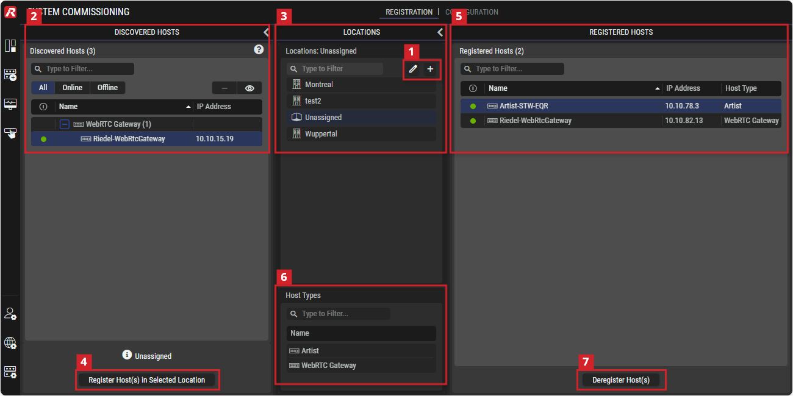Image resolution: width=793 pixels, height=396 pixels.
Task: Click the green status dot of discovered Riedel-WebRtcGateway
Action: point(43,139)
